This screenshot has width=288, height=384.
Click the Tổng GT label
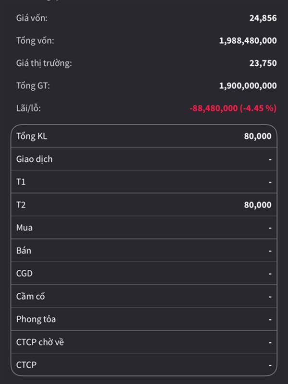pos(33,86)
